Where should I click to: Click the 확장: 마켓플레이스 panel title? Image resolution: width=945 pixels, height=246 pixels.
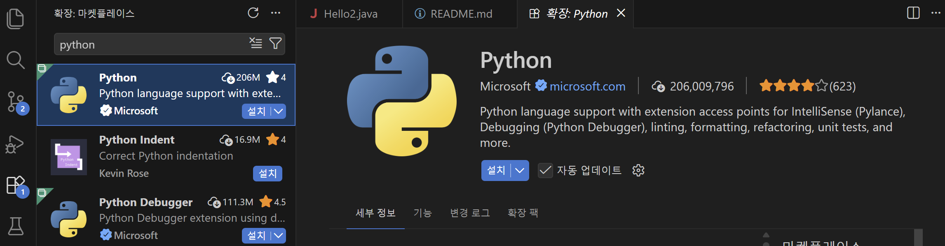click(94, 14)
